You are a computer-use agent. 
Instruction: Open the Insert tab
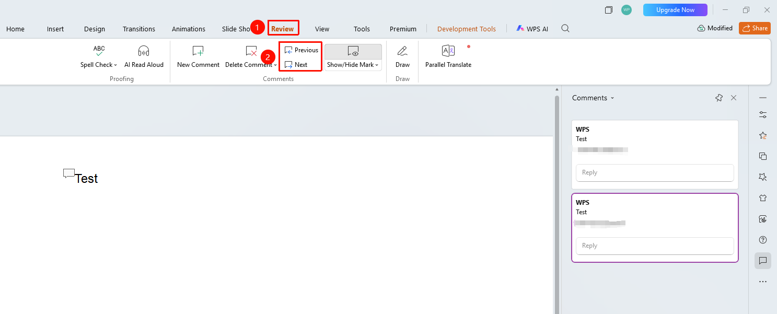(x=55, y=29)
